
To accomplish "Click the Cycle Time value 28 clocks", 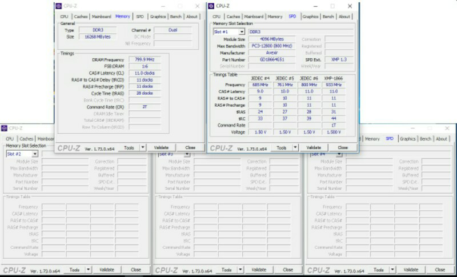I will coord(145,93).
